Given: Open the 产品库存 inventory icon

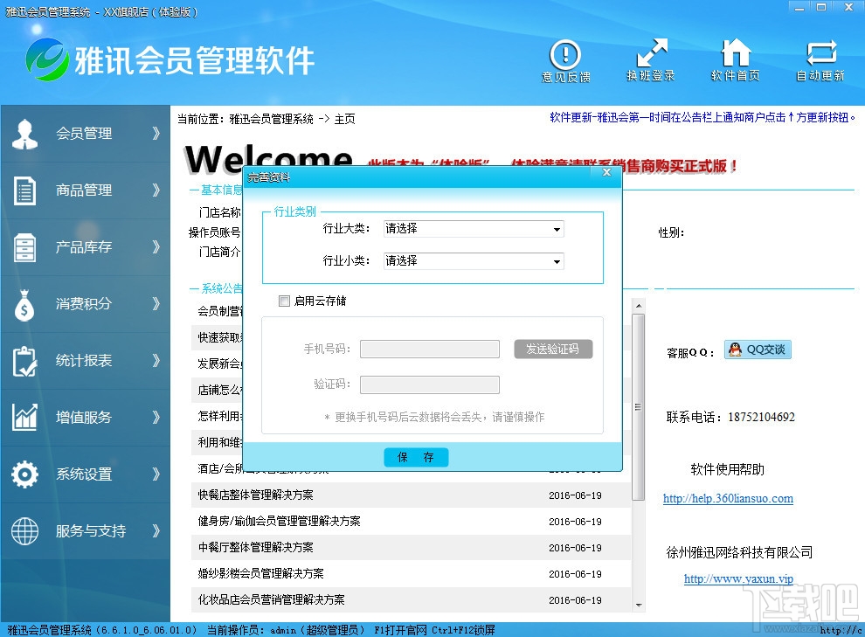Looking at the screenshot, I should coord(24,246).
